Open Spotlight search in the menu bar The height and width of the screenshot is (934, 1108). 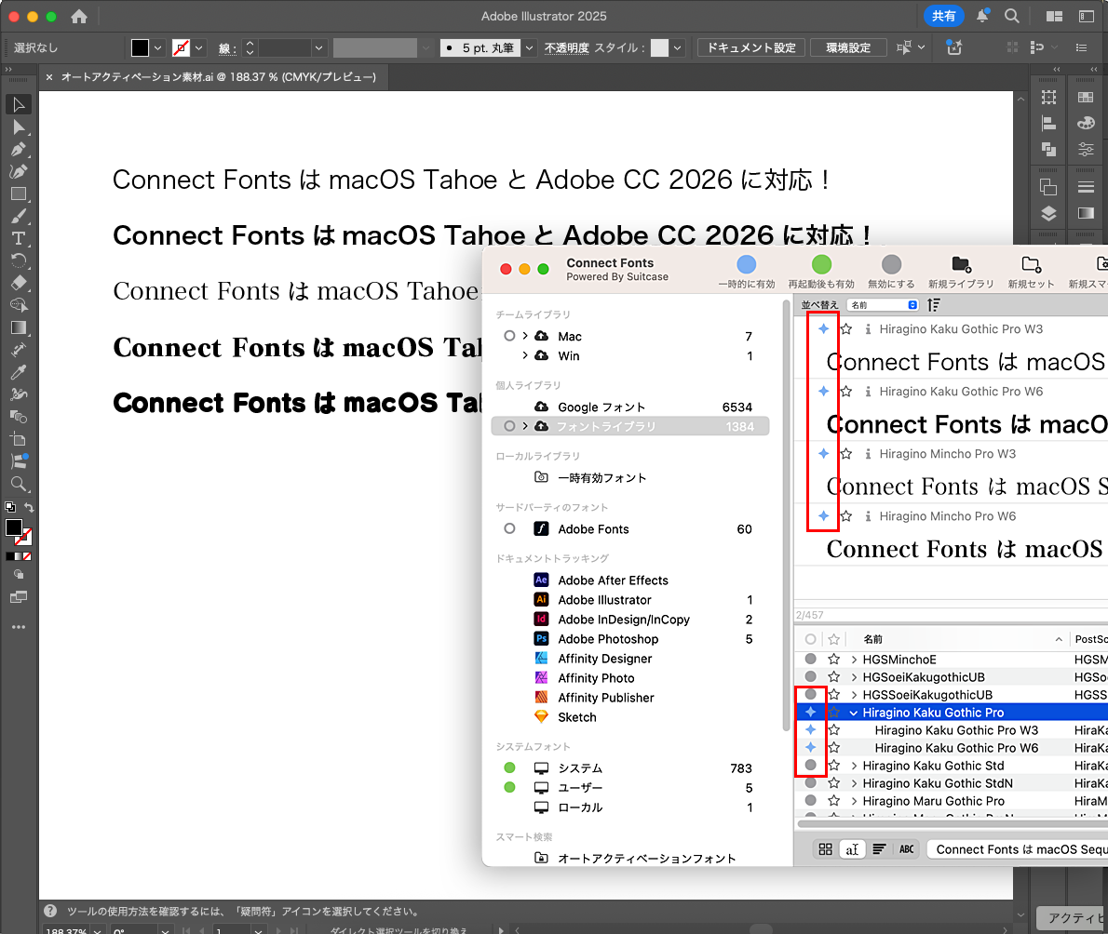pos(1011,16)
